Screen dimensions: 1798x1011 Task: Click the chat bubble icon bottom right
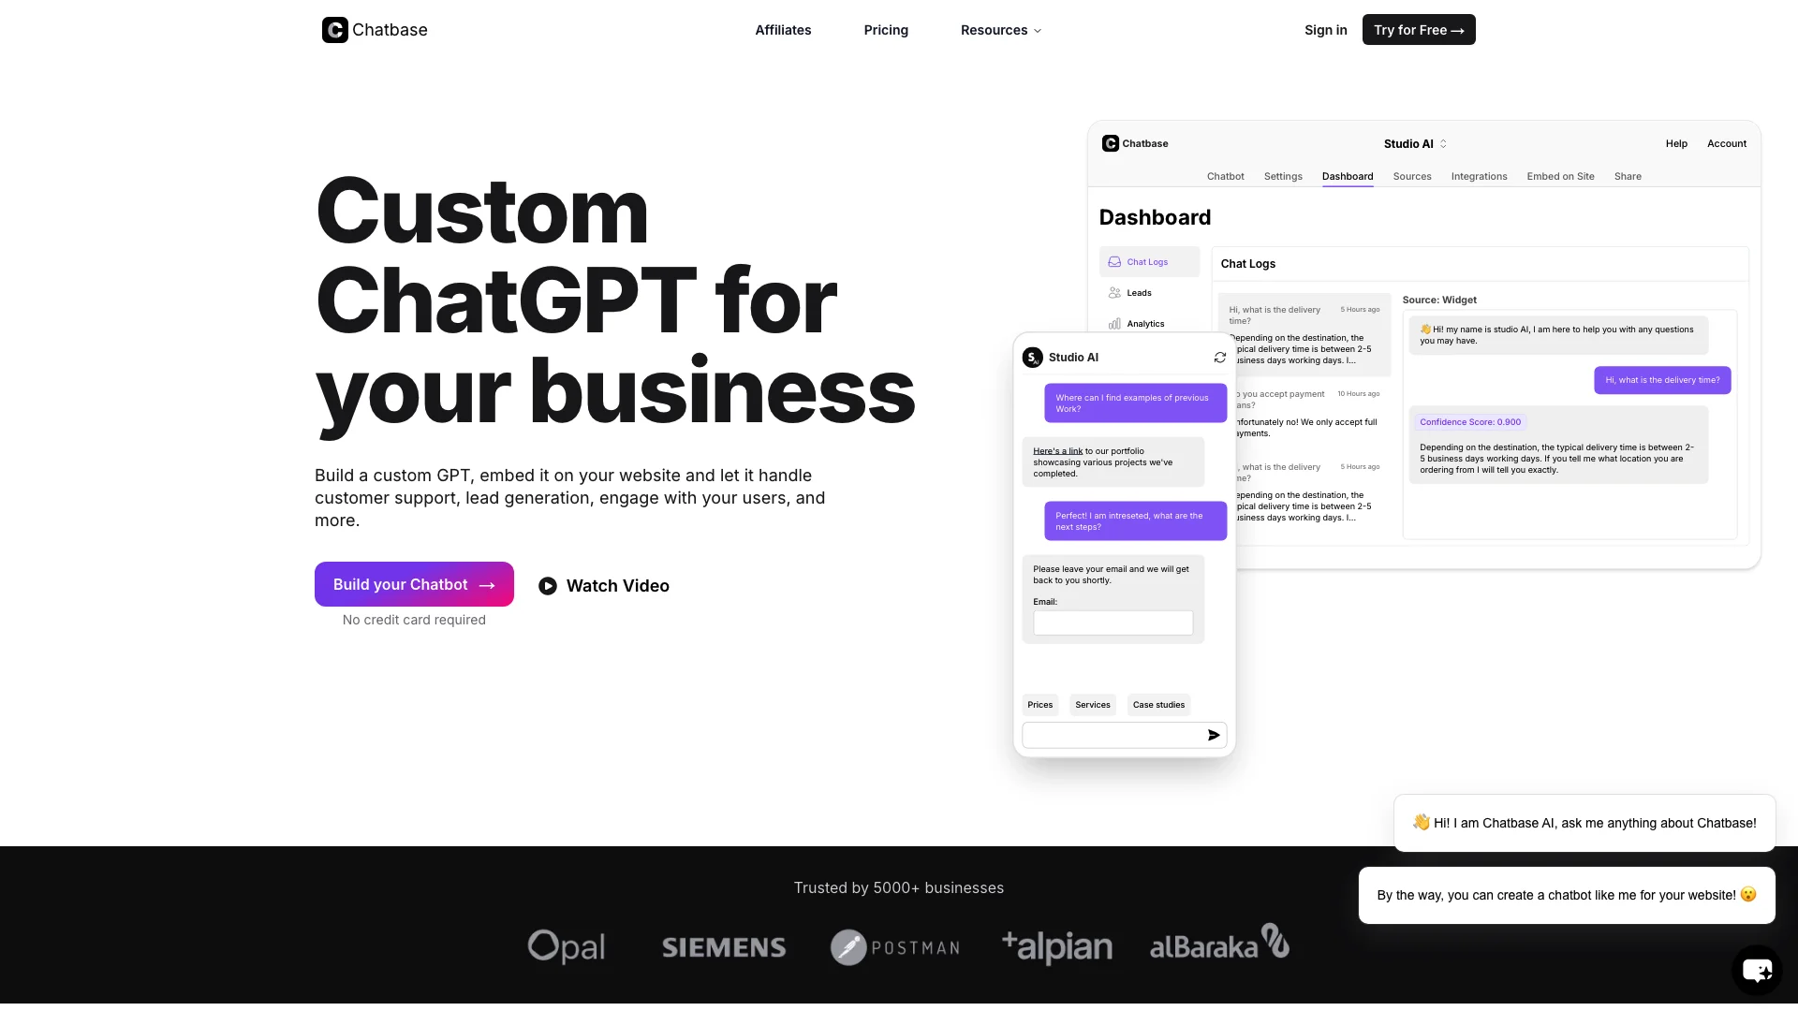(1756, 970)
